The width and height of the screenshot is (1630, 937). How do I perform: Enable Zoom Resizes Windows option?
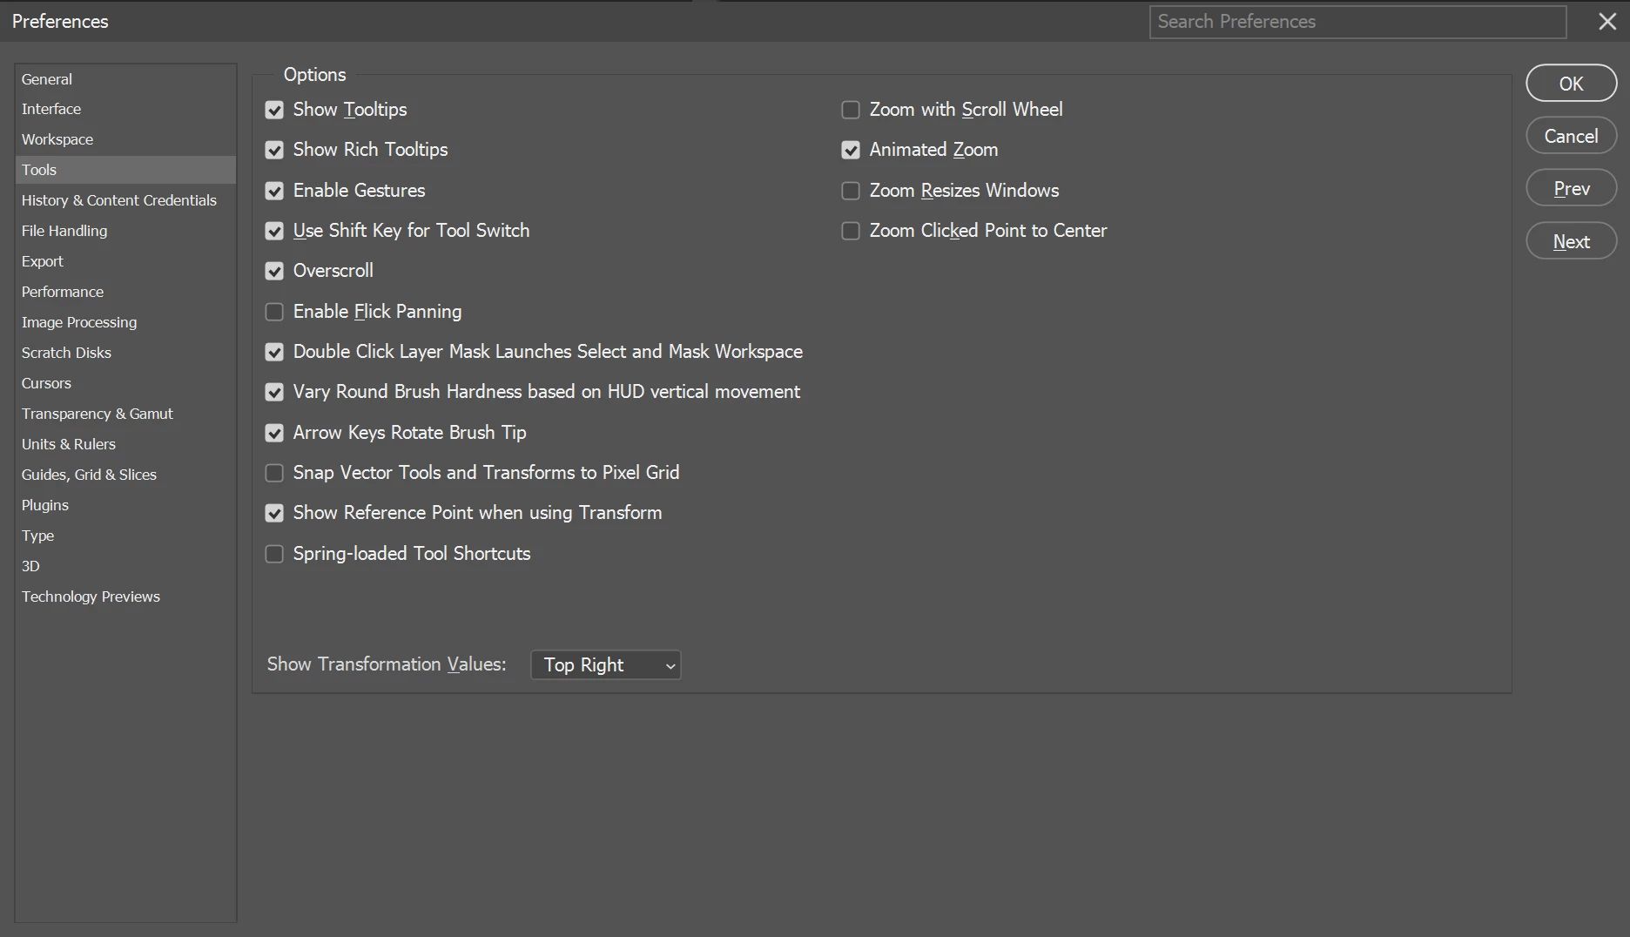tap(851, 191)
